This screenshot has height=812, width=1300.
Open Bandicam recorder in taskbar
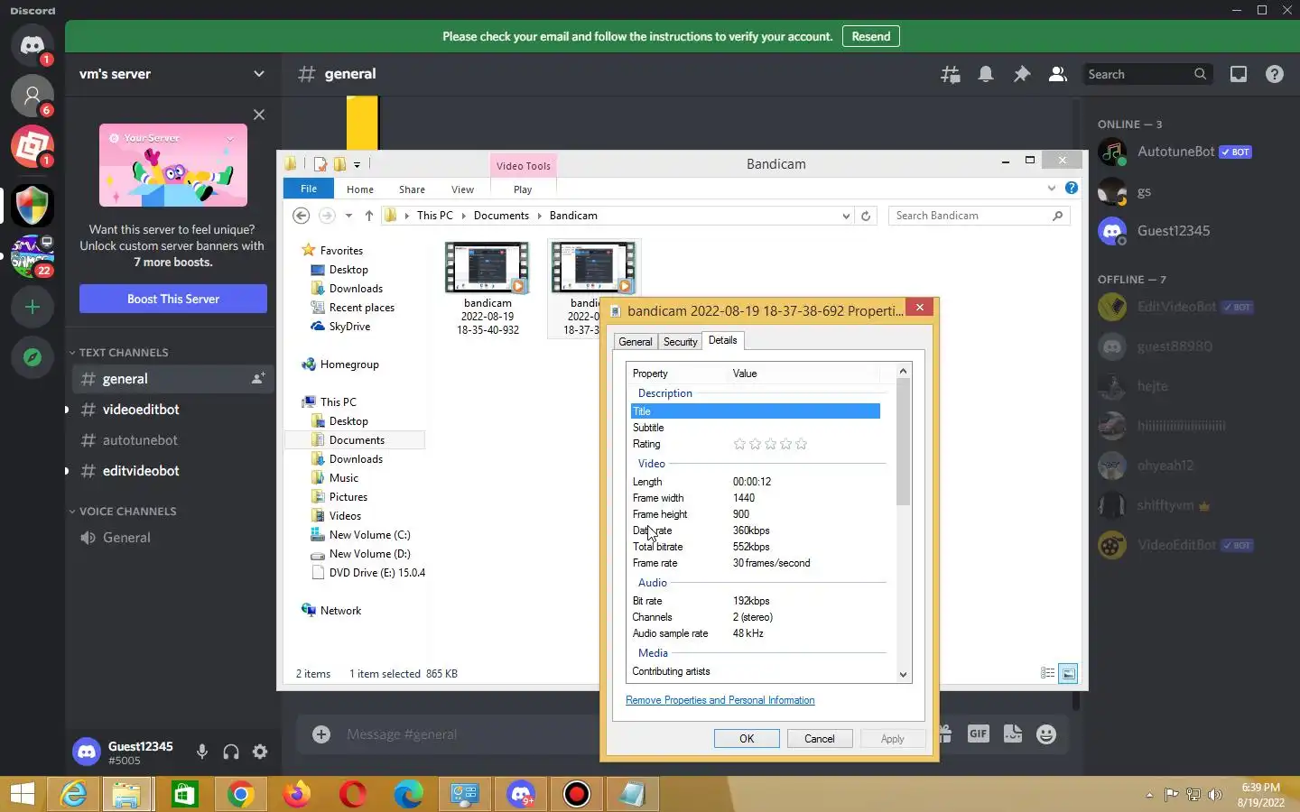pyautogui.click(x=577, y=794)
